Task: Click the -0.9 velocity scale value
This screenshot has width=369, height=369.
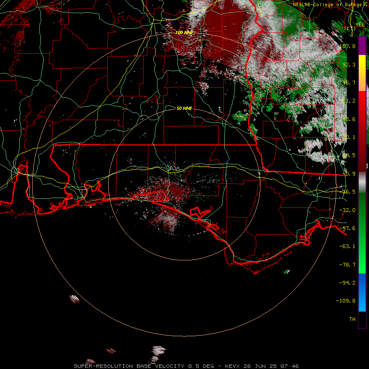Action: pyautogui.click(x=349, y=174)
